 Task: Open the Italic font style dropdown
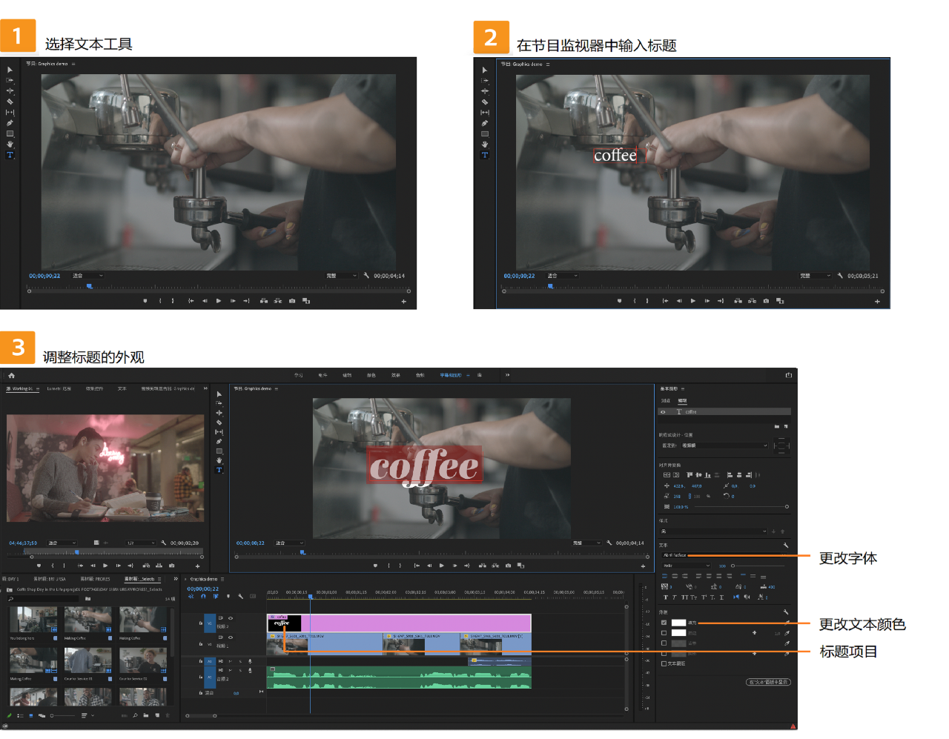(686, 566)
